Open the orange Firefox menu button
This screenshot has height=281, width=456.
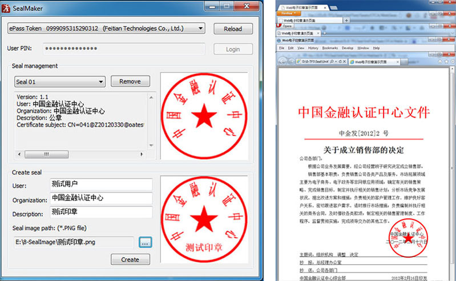click(288, 13)
